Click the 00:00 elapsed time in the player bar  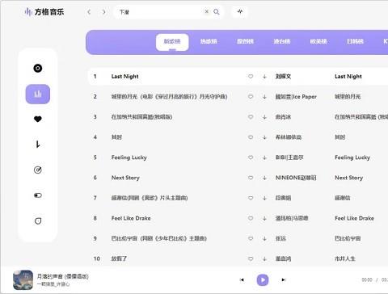367,280
